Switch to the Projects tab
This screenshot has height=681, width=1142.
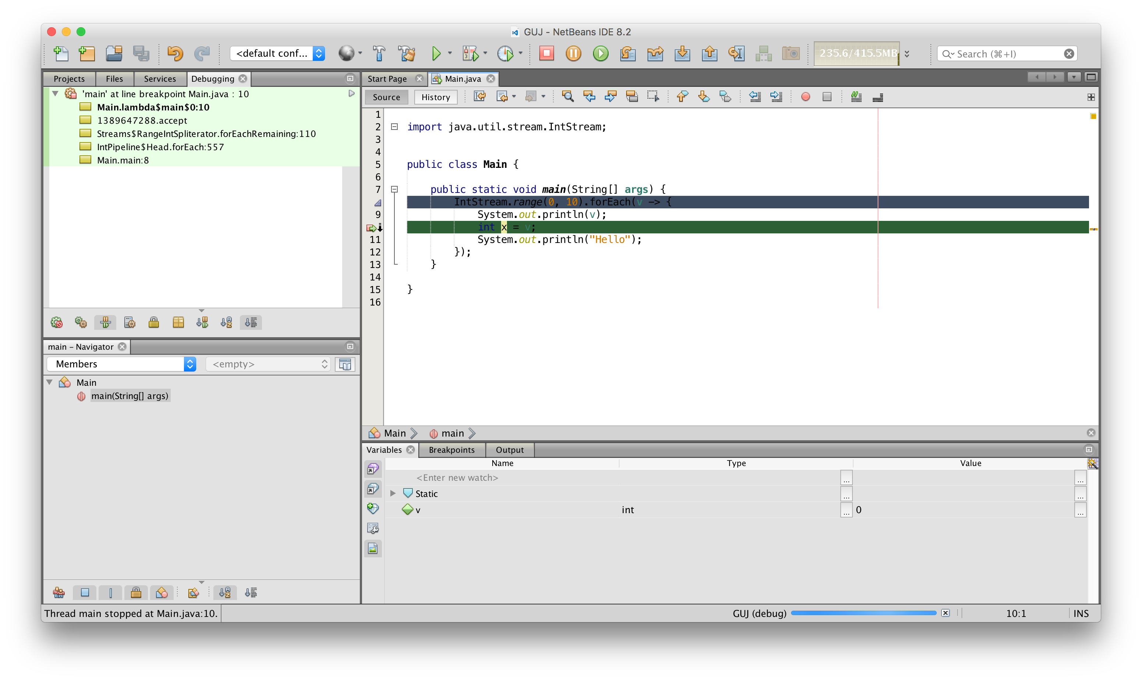pyautogui.click(x=69, y=78)
